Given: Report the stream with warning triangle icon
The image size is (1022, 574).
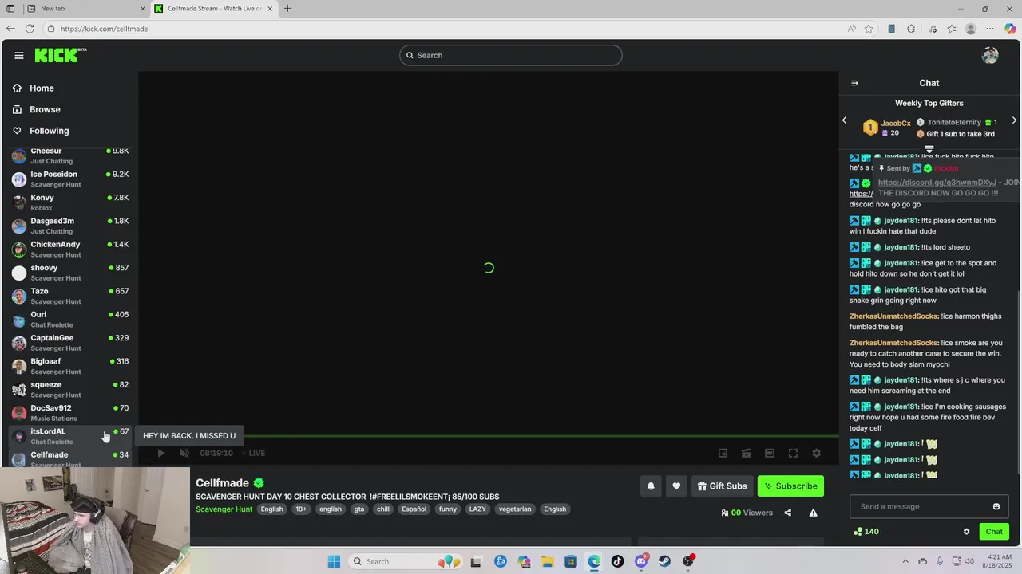Looking at the screenshot, I should [x=813, y=513].
